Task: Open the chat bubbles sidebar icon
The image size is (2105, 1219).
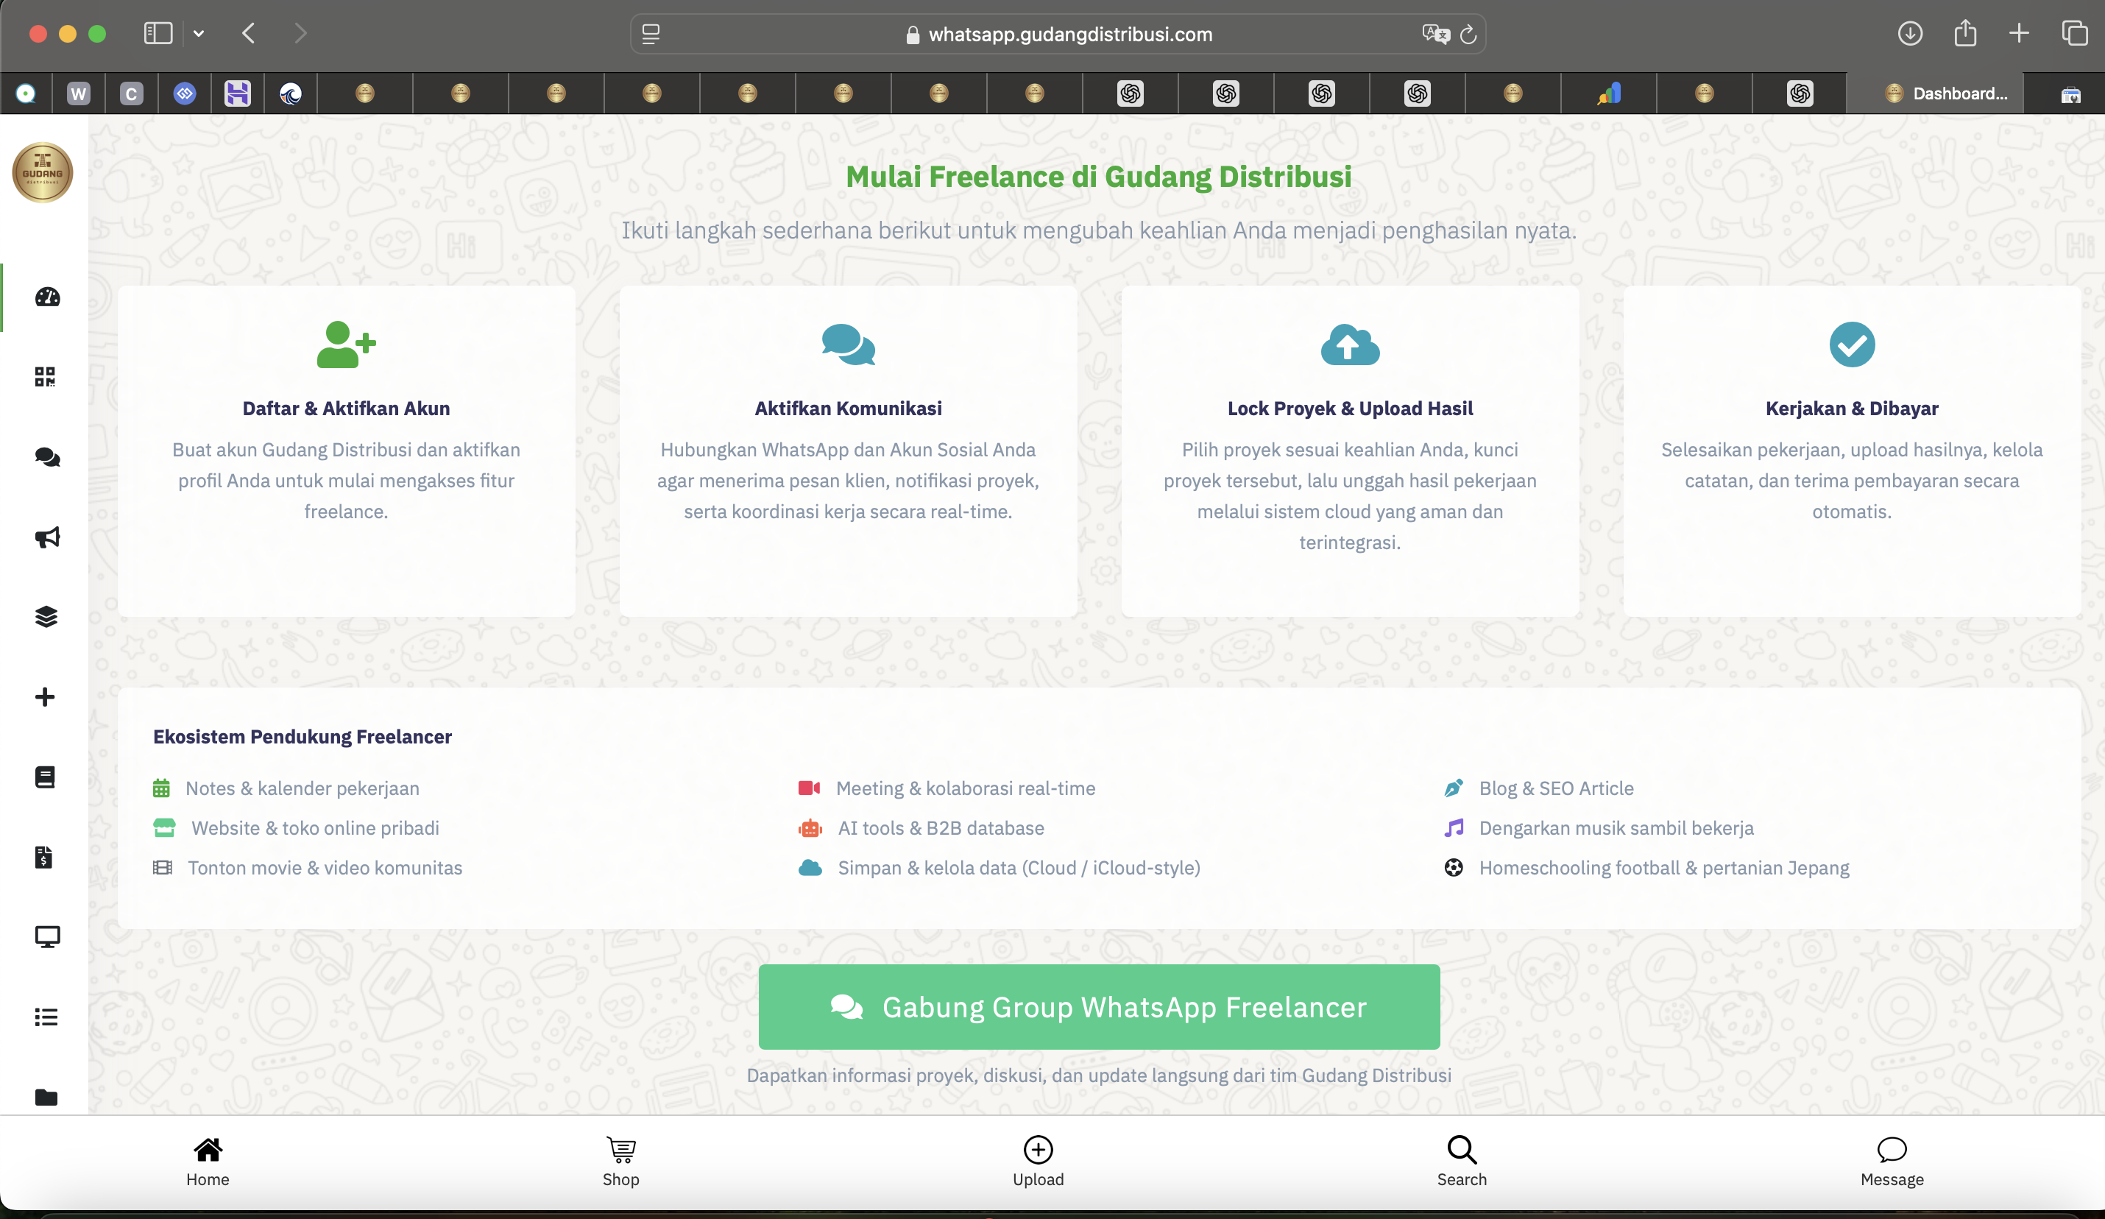Action: [47, 457]
